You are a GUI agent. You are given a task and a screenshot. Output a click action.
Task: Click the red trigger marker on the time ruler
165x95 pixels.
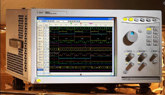(81, 23)
